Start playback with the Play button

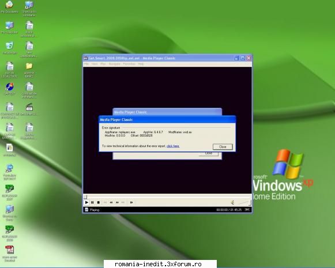86,202
